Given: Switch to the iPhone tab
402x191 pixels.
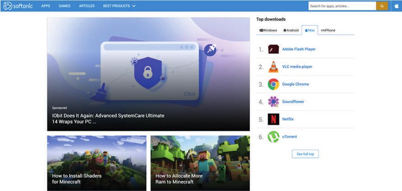Looking at the screenshot, I should (328, 30).
